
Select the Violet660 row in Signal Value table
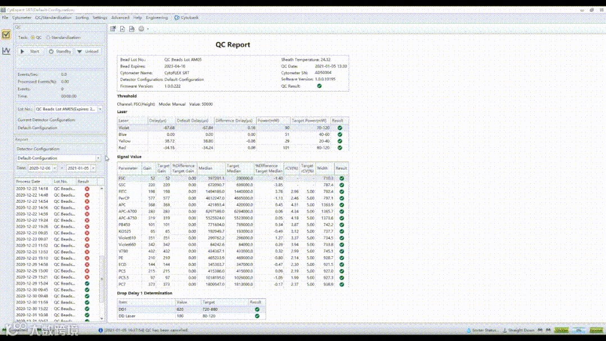(233, 245)
